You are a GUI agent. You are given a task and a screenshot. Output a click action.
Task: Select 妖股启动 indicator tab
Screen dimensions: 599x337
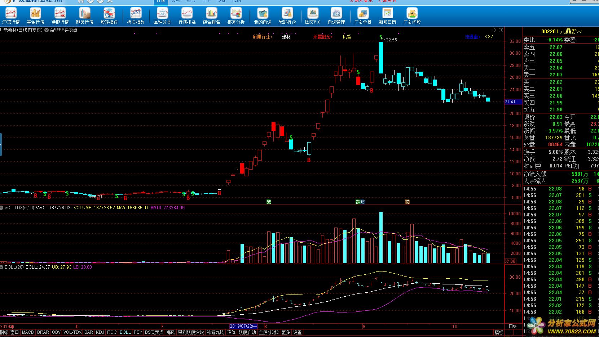247,332
